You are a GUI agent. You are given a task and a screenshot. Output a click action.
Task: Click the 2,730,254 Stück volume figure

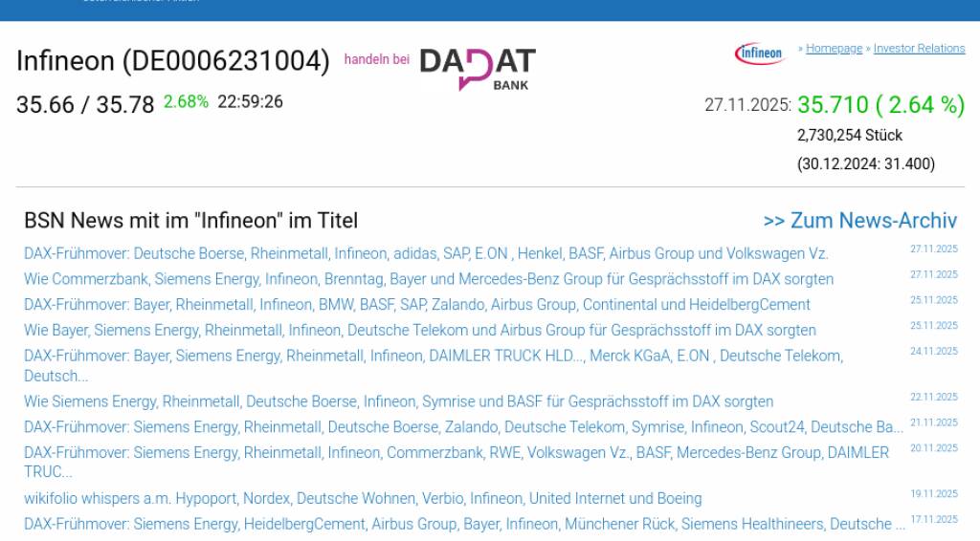pos(849,136)
